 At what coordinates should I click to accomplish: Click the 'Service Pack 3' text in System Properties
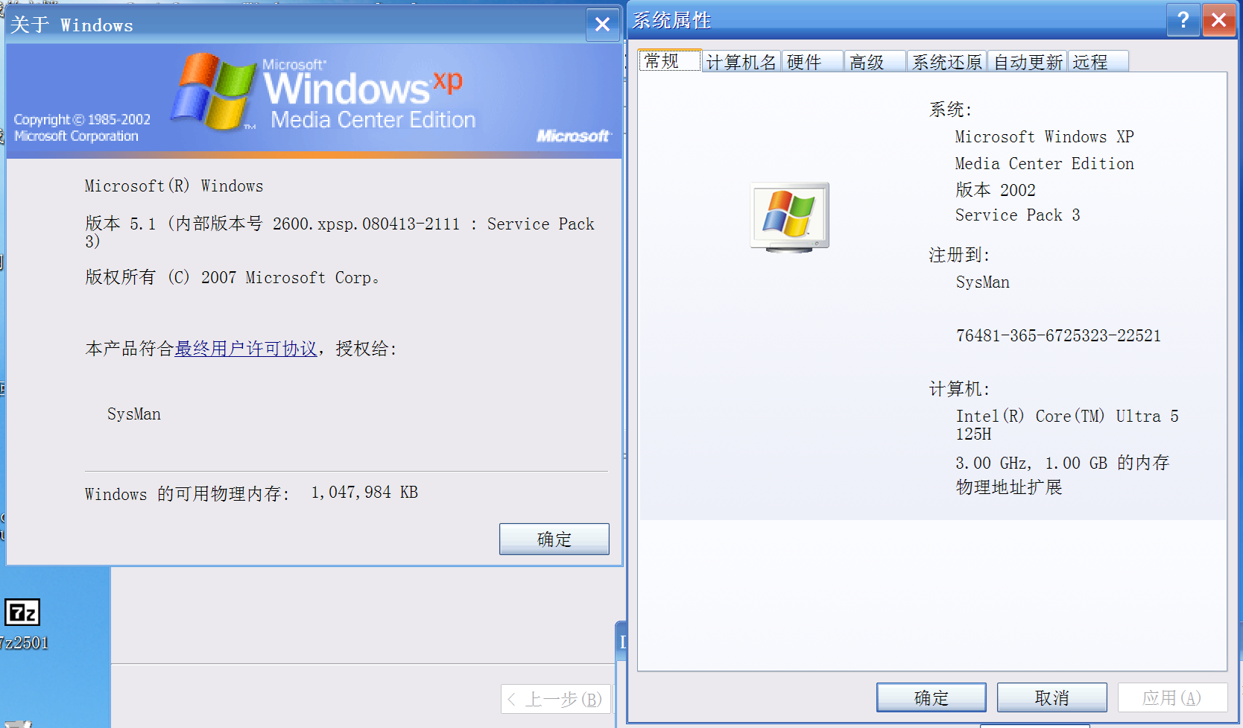coord(1017,215)
